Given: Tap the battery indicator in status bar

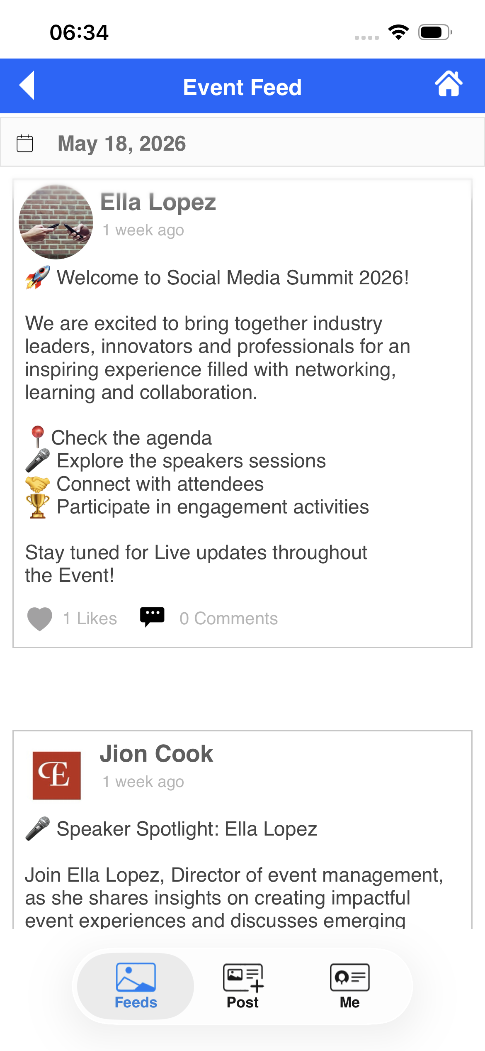Looking at the screenshot, I should click(435, 32).
